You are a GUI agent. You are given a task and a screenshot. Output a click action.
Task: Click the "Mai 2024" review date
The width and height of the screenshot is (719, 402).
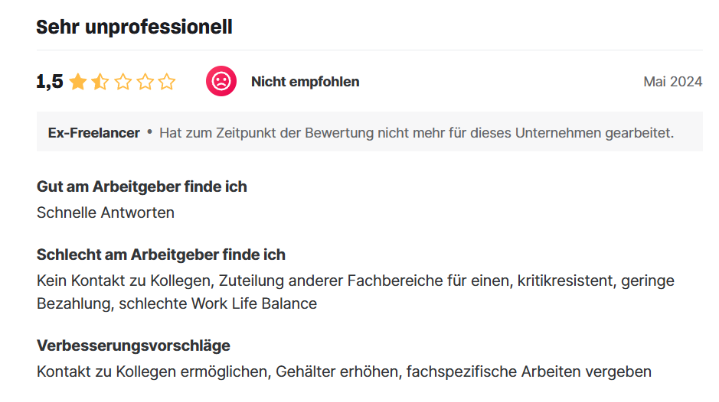[x=672, y=82]
